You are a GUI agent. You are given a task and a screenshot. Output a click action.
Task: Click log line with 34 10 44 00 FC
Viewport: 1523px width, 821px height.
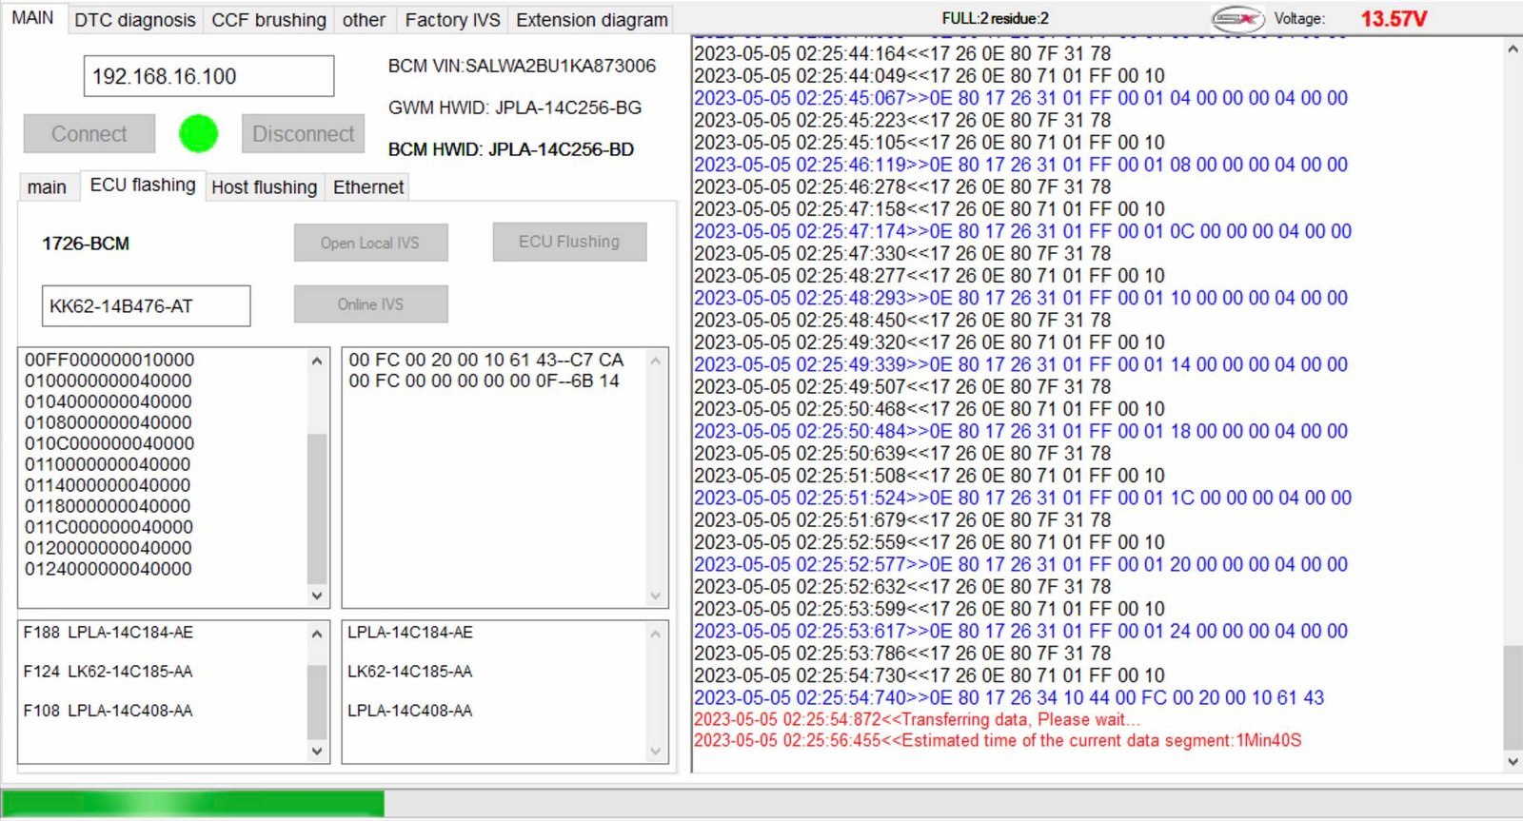[1009, 697]
